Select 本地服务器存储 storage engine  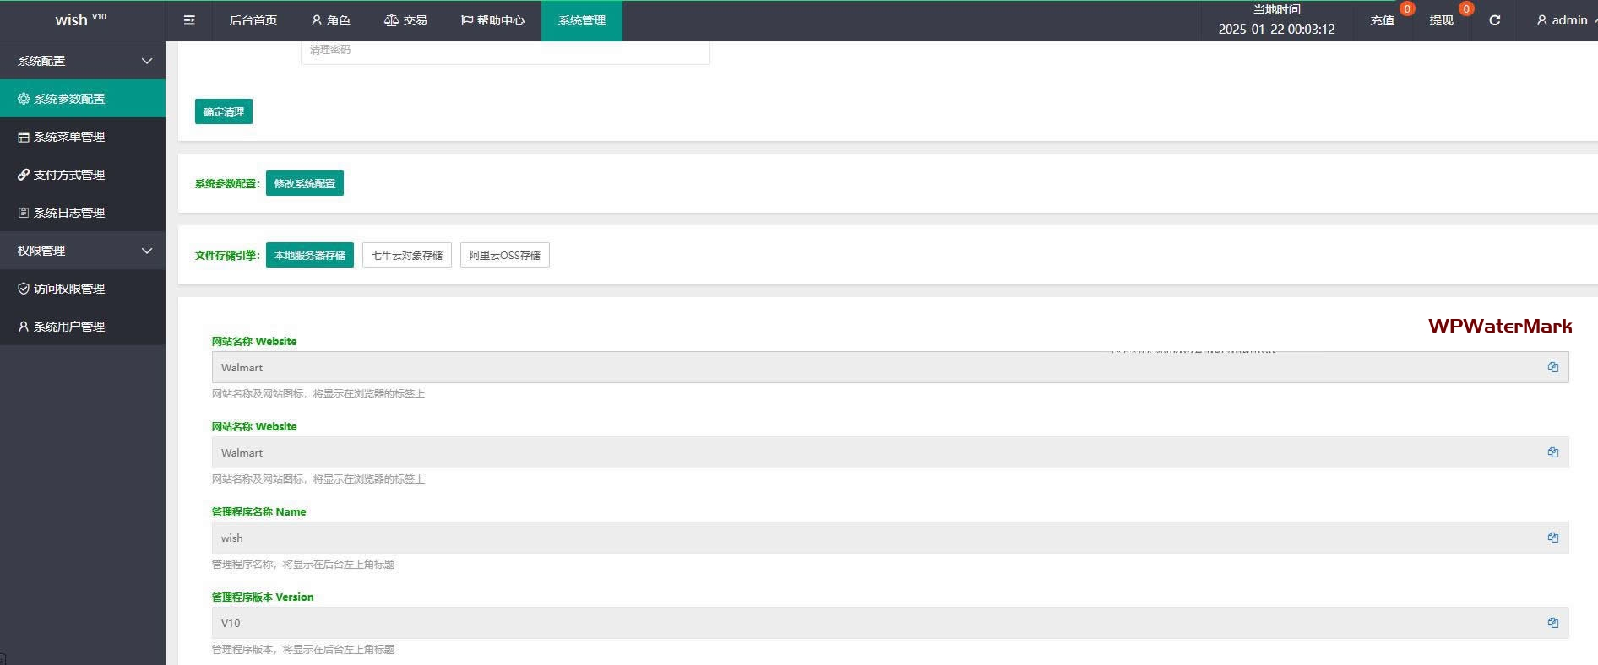(x=309, y=255)
